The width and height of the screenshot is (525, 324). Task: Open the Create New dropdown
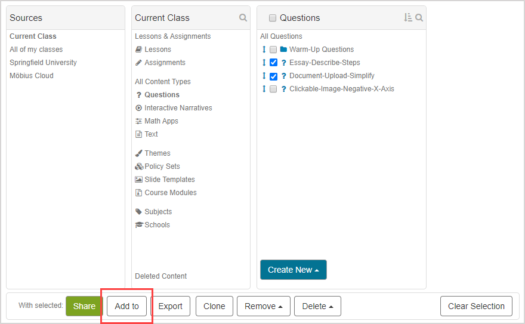[293, 270]
